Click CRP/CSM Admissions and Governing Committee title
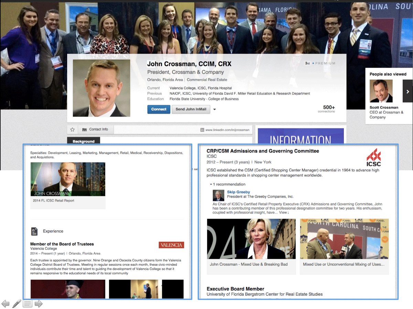The width and height of the screenshot is (413, 309). (263, 151)
